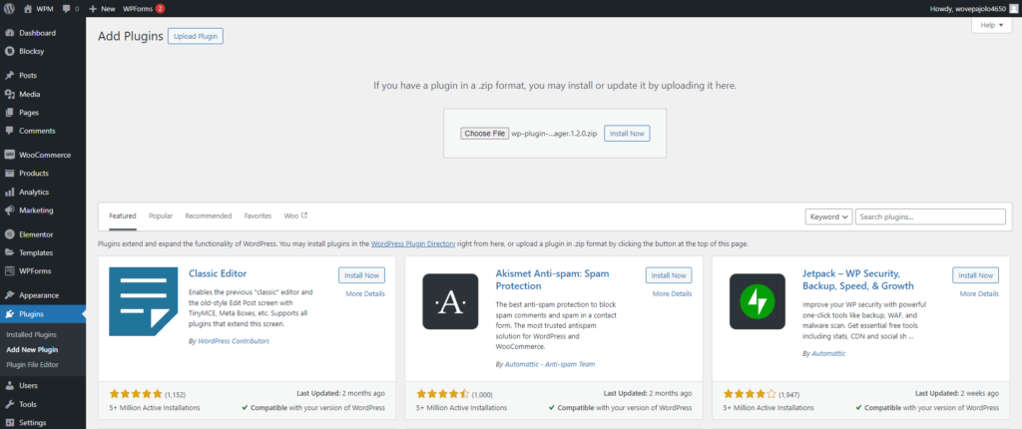Click the Plugins plug icon in sidebar
The width and height of the screenshot is (1022, 429).
9,313
